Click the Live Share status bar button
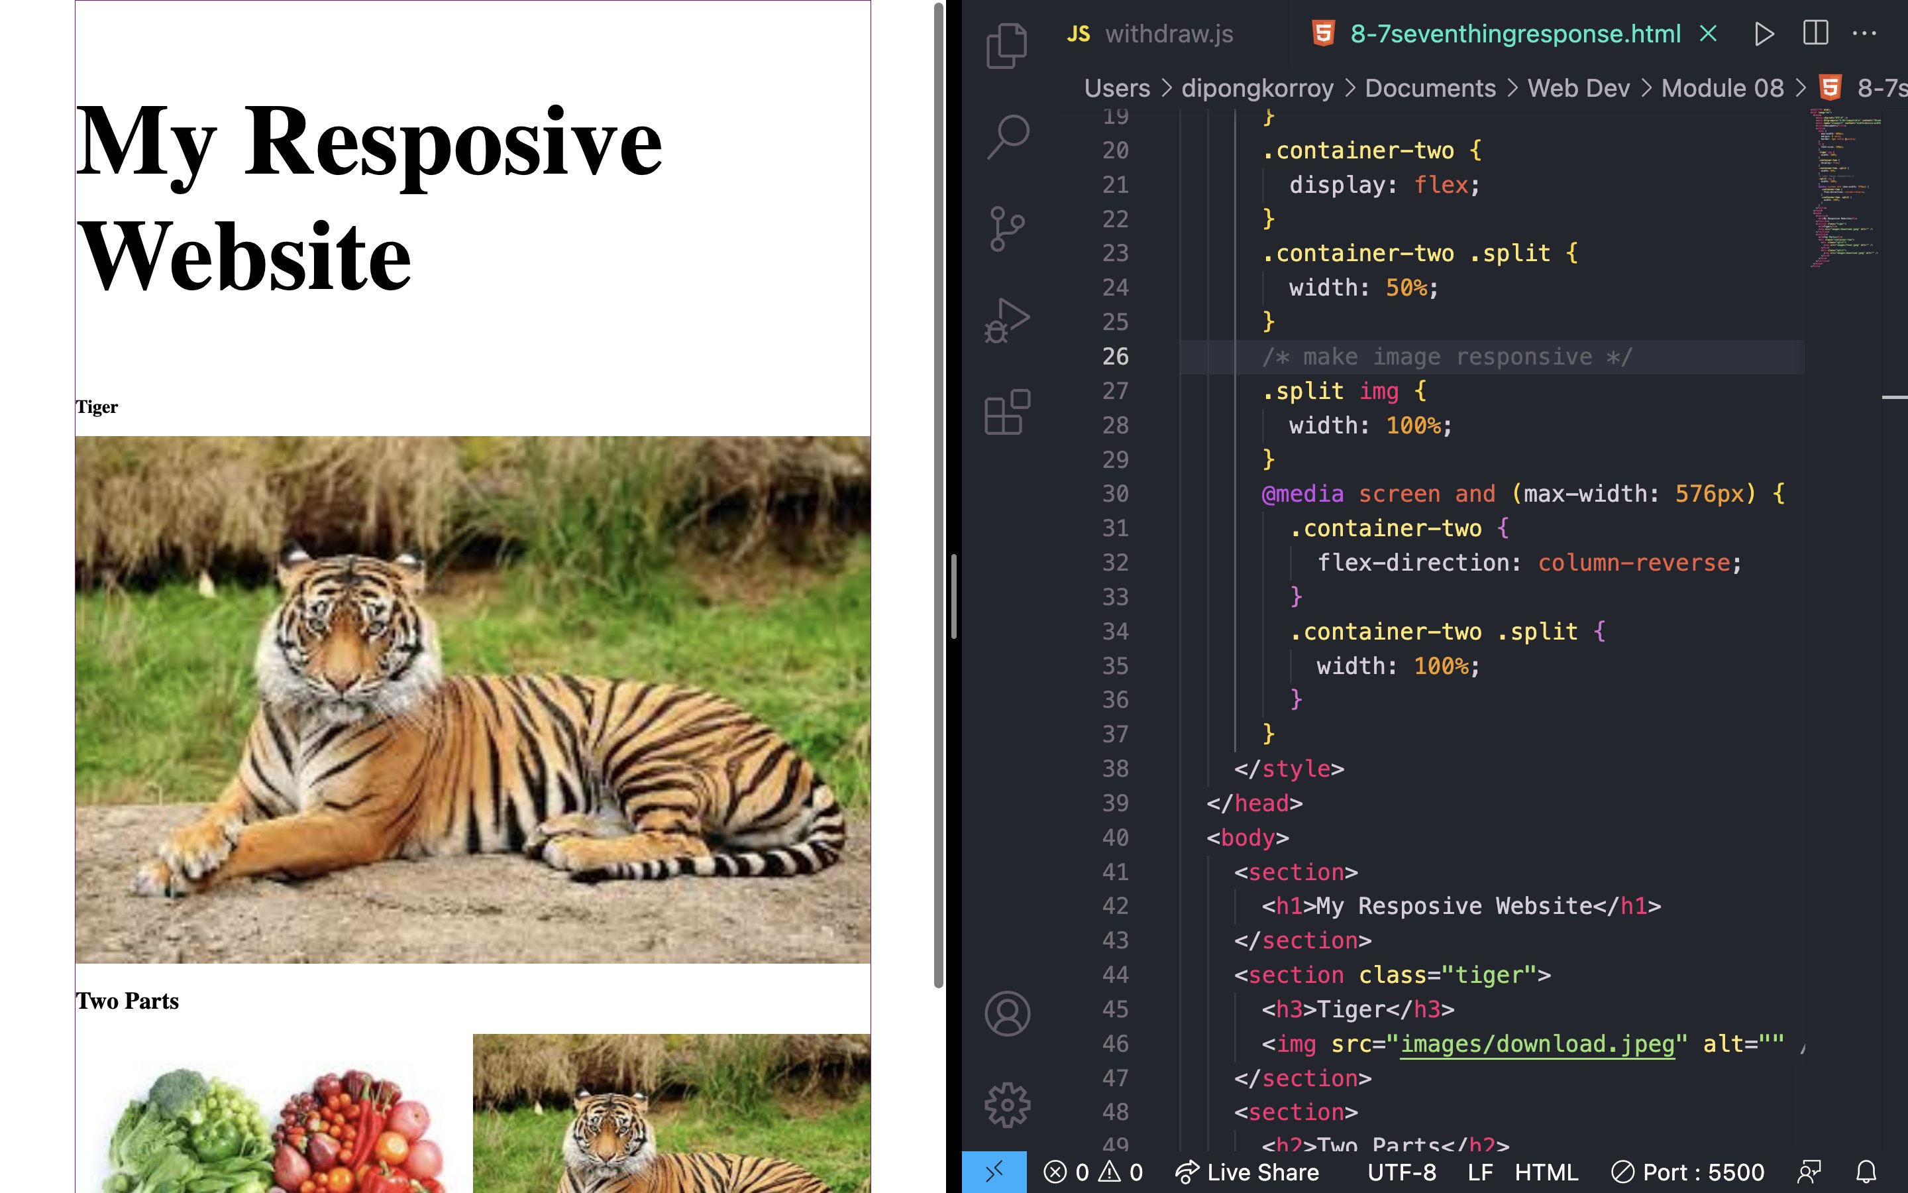The width and height of the screenshot is (1908, 1193). 1247,1172
